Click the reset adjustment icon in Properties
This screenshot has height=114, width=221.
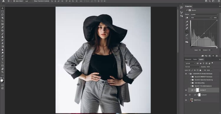pyautogui.click(x=210, y=56)
